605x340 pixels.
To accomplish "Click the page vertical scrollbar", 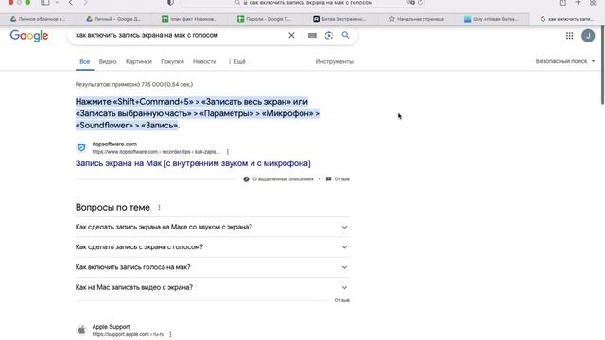I will tap(602, 65).
